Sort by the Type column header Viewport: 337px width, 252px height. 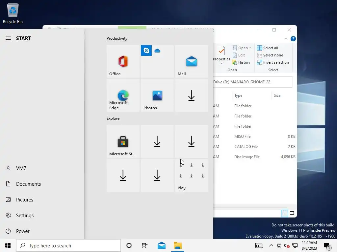click(x=252, y=95)
